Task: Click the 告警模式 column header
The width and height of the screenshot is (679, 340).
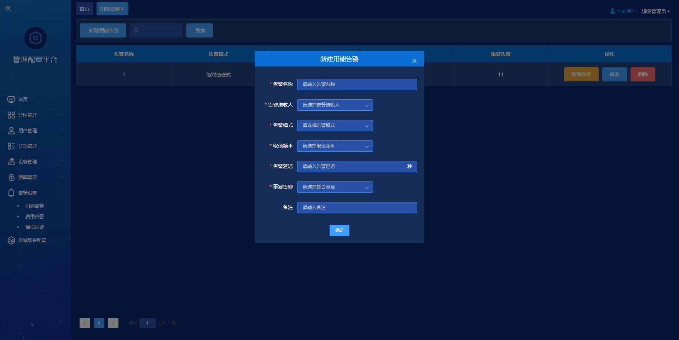Action: (x=219, y=54)
